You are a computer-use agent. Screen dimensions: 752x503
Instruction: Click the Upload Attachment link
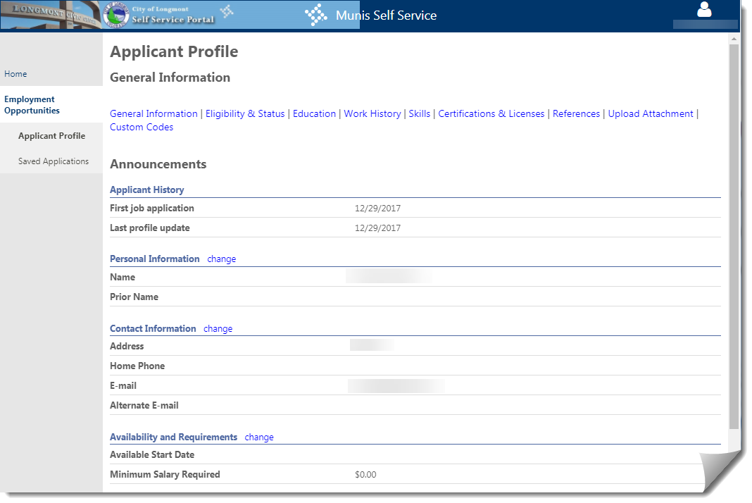click(650, 113)
